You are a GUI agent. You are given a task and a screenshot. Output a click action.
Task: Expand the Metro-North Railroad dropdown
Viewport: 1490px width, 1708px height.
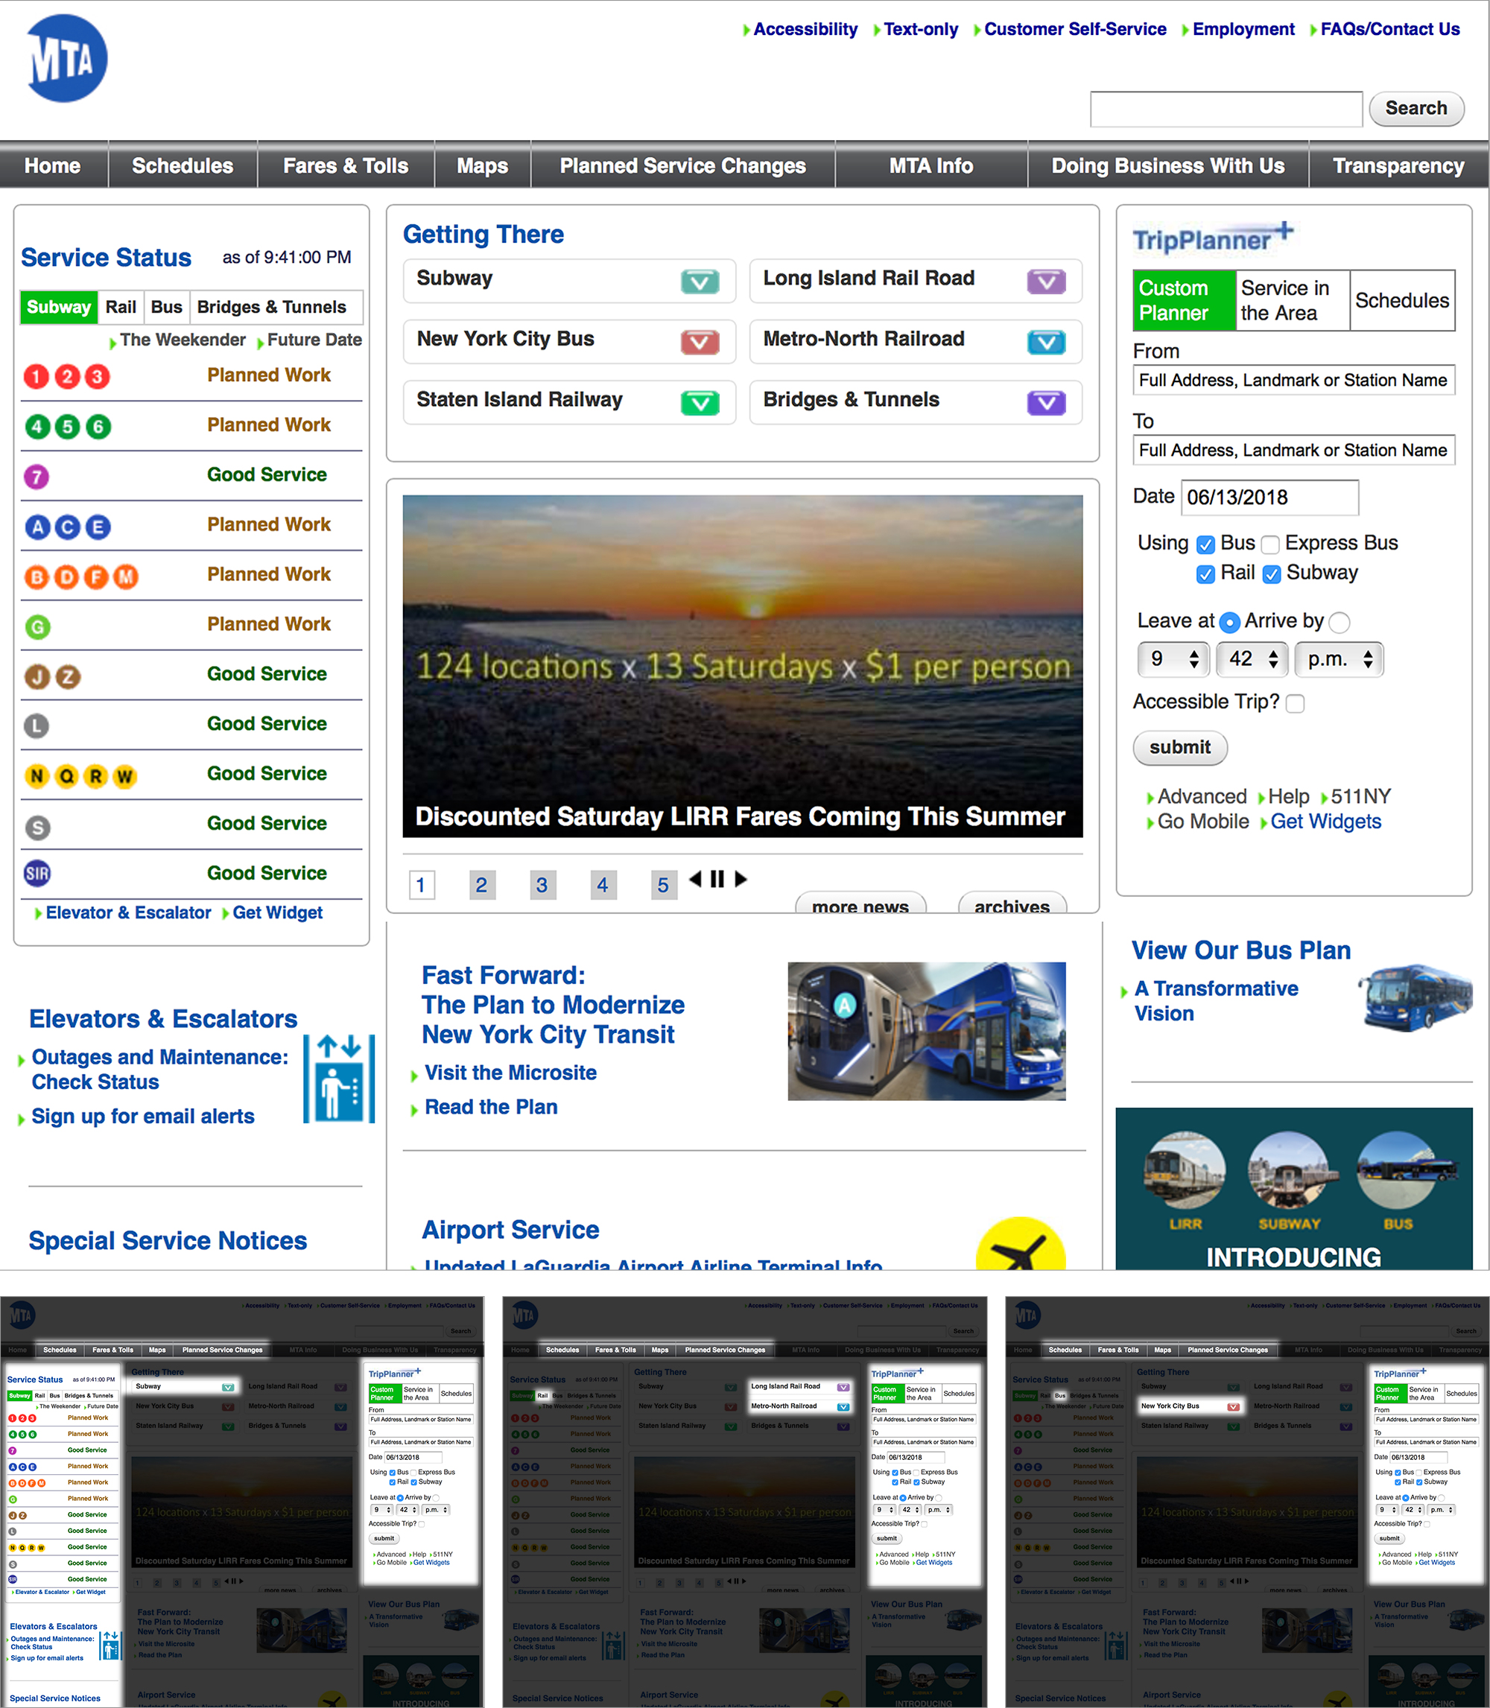(1046, 343)
